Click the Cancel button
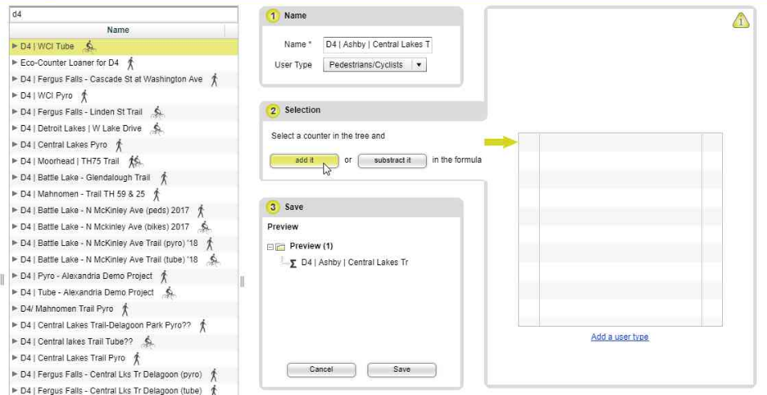 point(321,369)
